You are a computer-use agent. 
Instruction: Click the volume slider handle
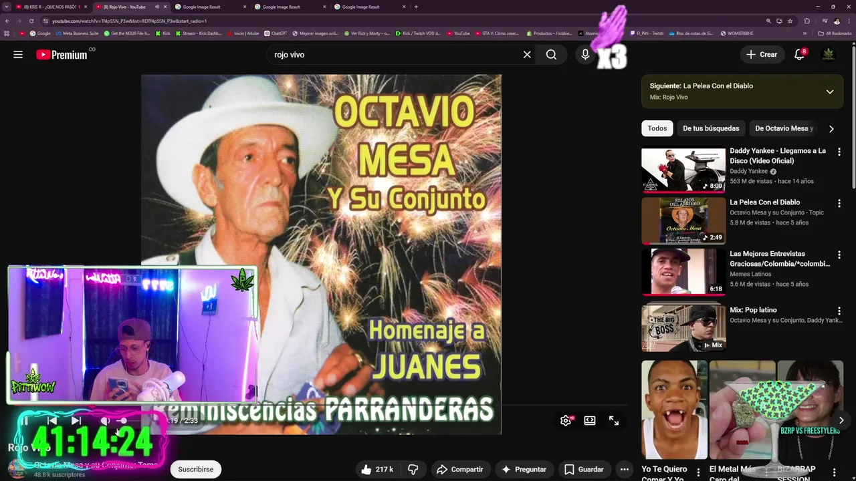pyautogui.click(x=124, y=420)
